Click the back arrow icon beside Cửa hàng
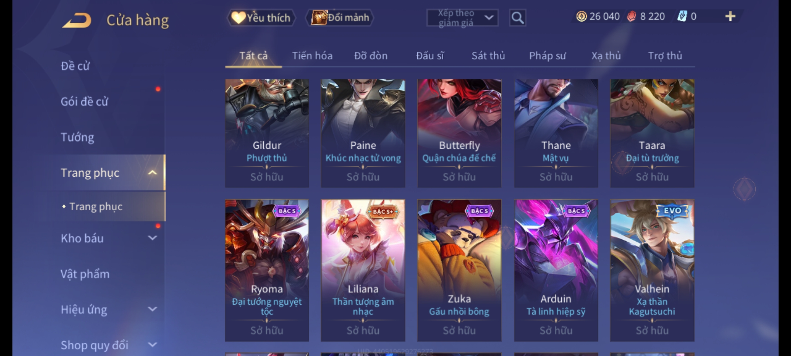The width and height of the screenshot is (791, 356). pos(76,20)
